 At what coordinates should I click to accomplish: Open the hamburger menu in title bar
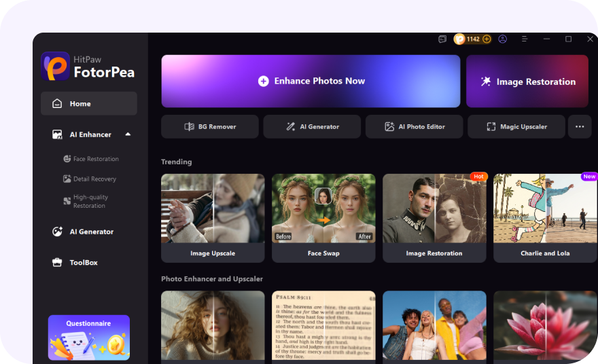point(525,39)
